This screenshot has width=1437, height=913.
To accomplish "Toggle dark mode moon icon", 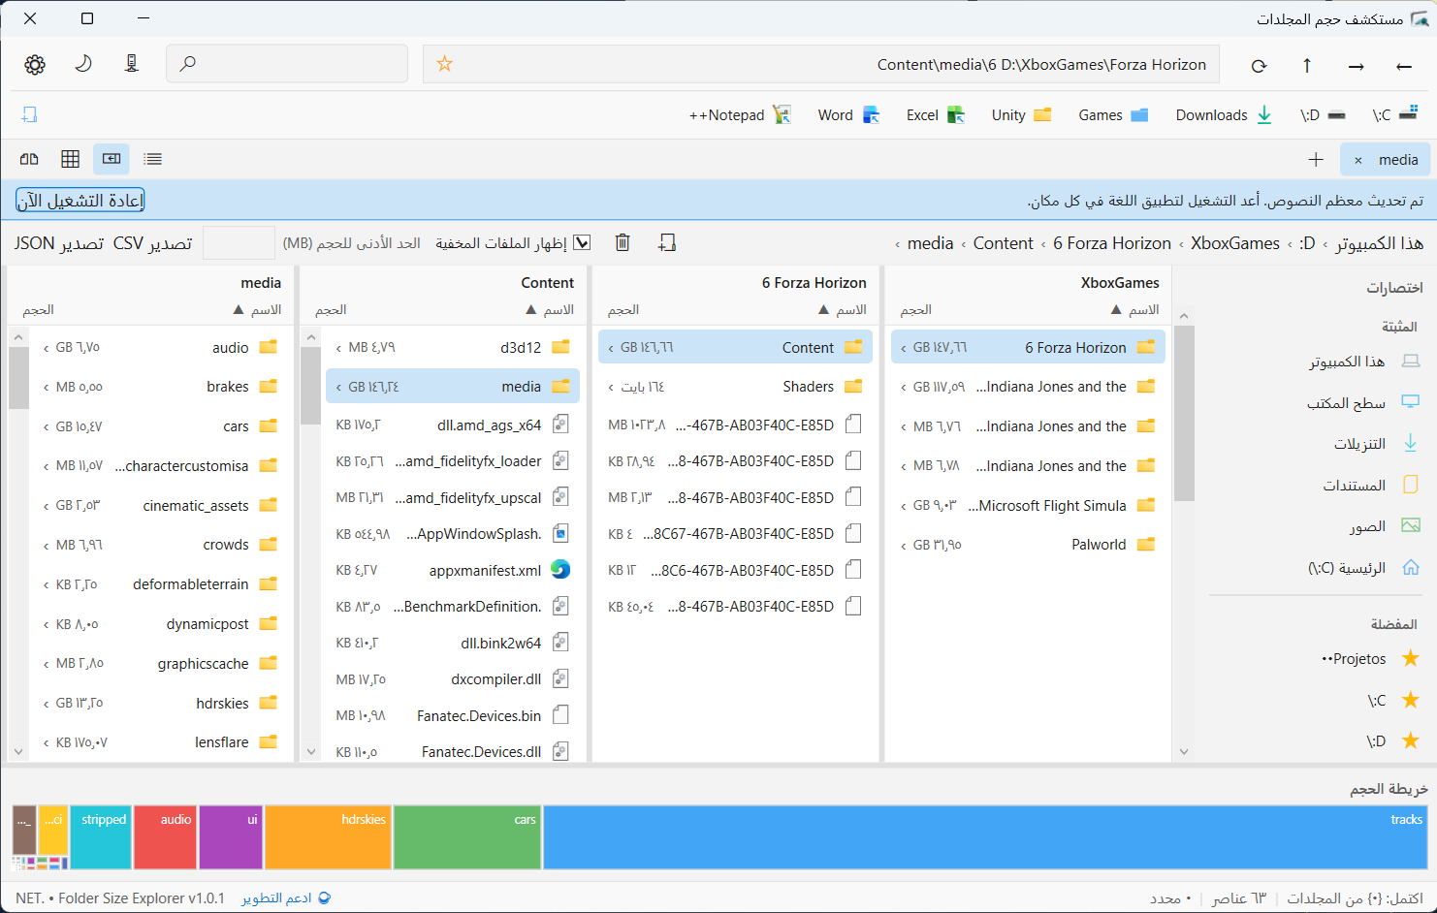I will [x=83, y=64].
